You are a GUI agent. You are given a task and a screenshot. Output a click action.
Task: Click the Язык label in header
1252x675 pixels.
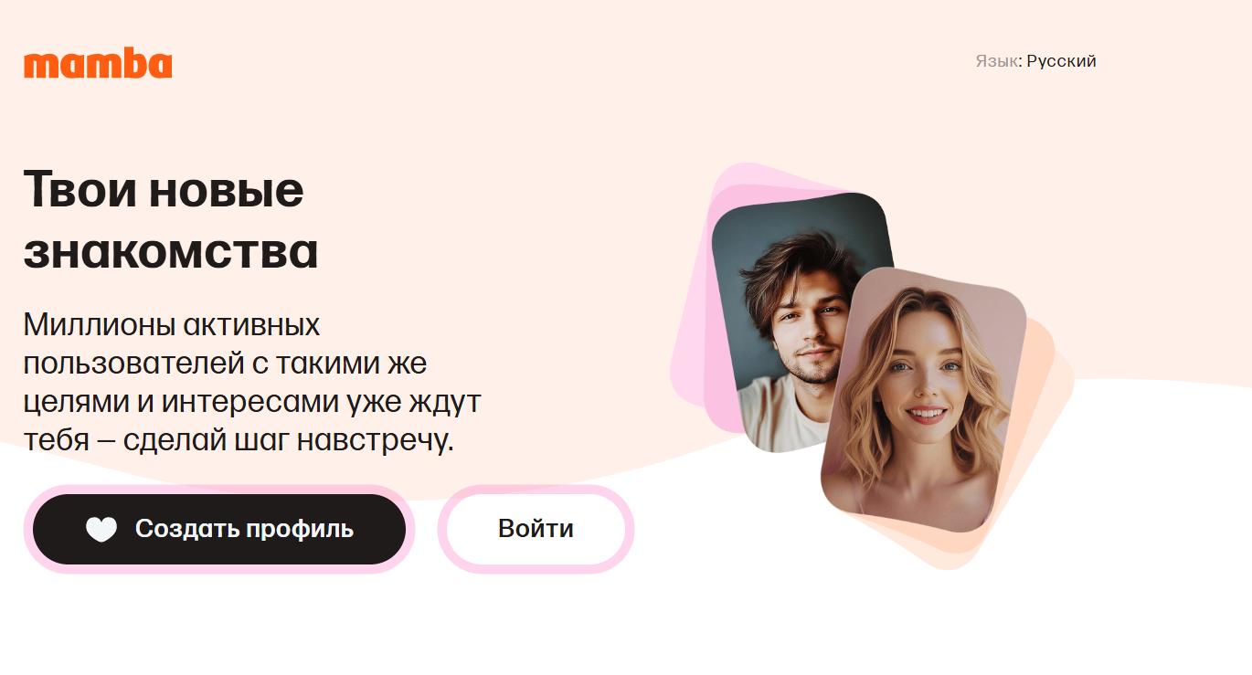click(x=996, y=61)
